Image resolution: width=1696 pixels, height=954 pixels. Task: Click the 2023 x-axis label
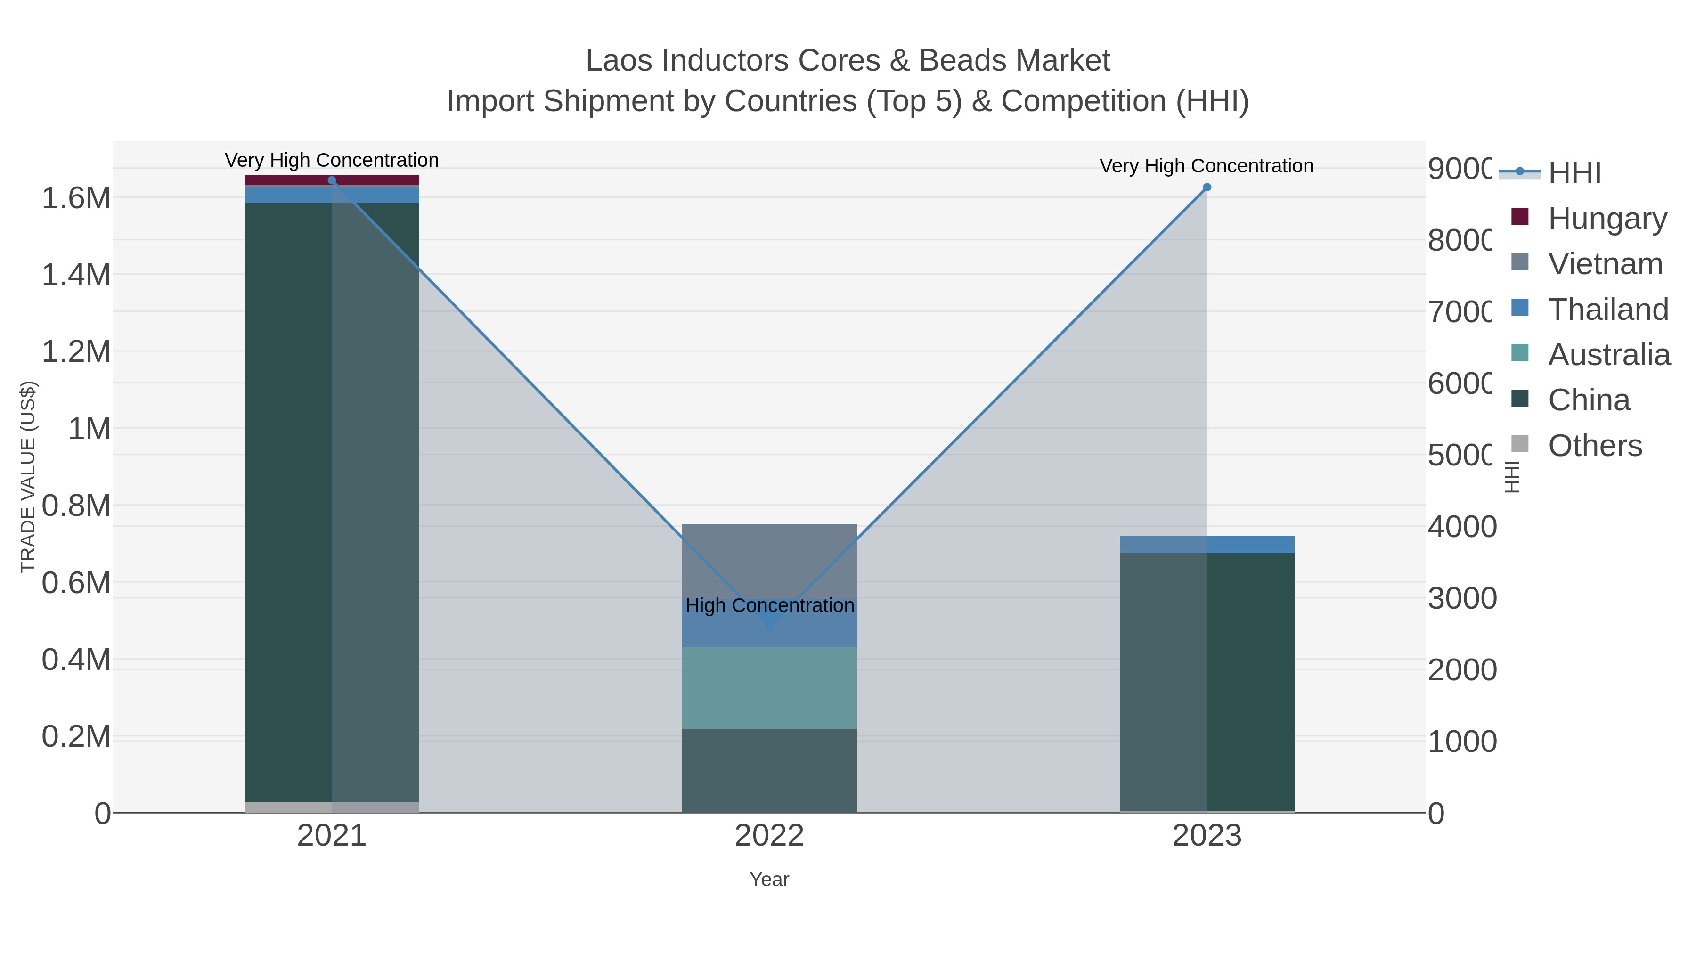coord(1207,836)
